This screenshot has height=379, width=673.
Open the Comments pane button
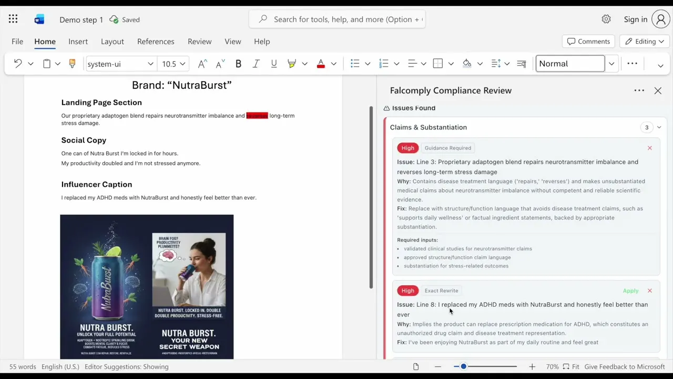coord(589,42)
